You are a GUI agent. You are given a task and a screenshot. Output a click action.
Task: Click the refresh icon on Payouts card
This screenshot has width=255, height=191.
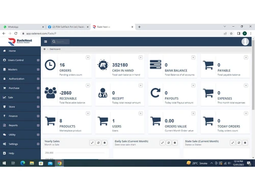[x=156, y=93]
